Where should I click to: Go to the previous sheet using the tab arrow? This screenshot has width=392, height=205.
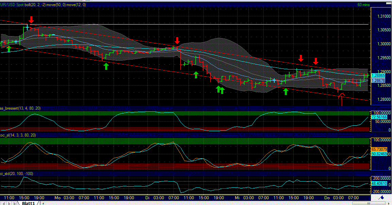point(4,204)
